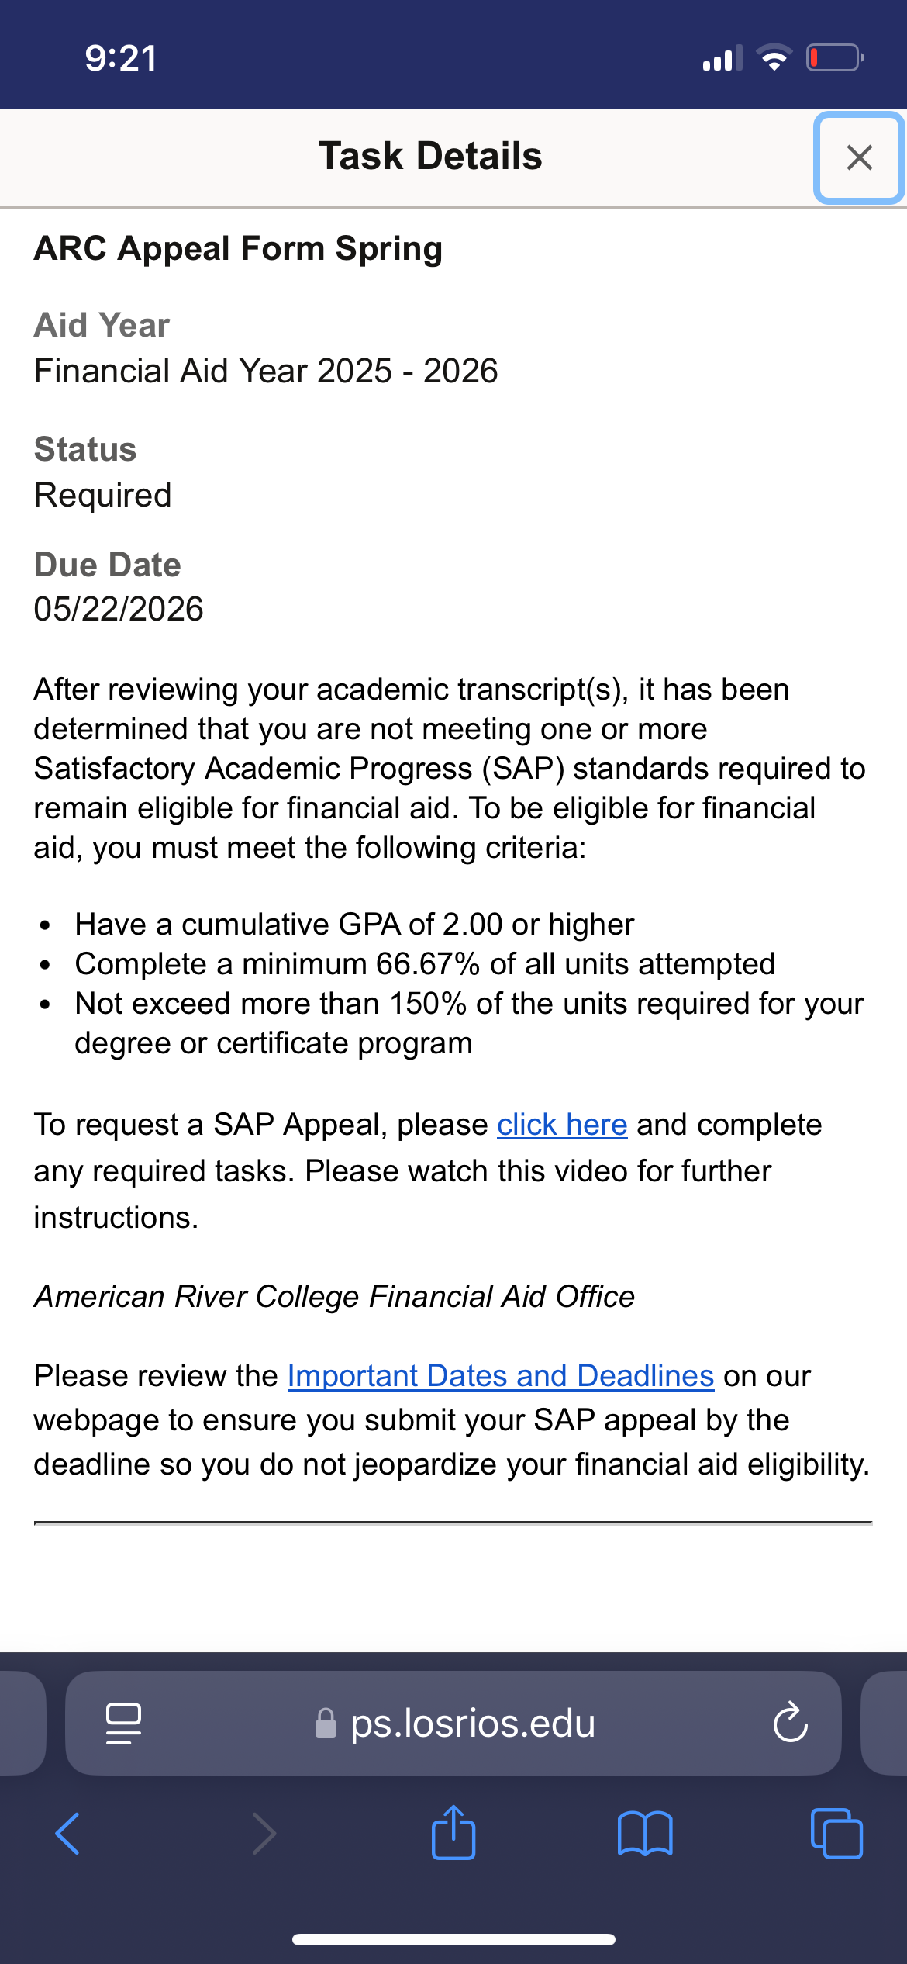907x1964 pixels.
Task: Tap Safari back arrow
Action: [67, 1834]
